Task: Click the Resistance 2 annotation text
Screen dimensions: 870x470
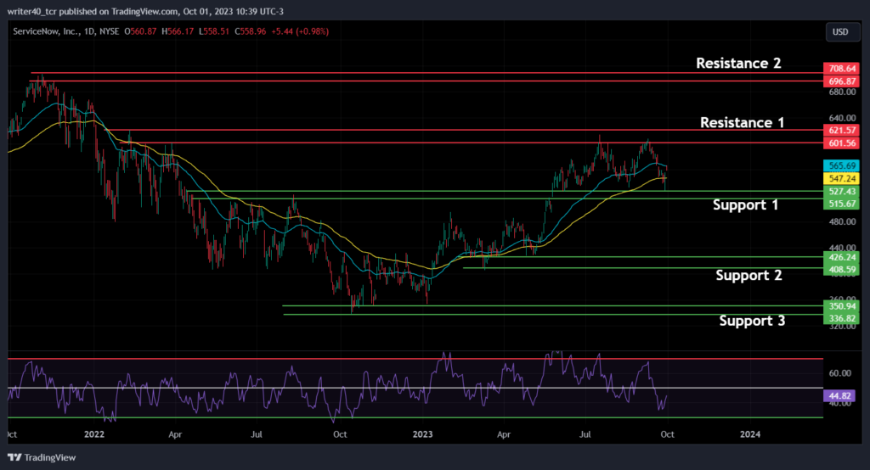Action: (738, 63)
